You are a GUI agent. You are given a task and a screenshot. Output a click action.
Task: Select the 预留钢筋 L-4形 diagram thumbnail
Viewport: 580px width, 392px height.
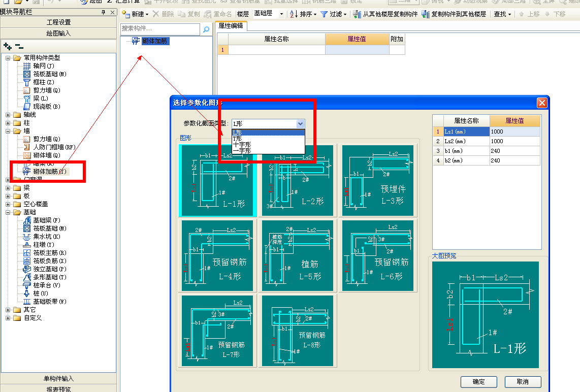[x=218, y=255]
